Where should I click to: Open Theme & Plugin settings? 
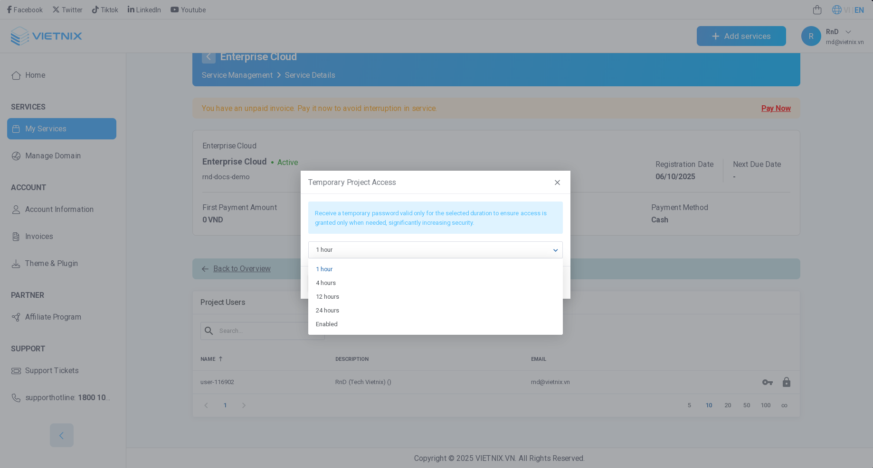pyautogui.click(x=52, y=263)
